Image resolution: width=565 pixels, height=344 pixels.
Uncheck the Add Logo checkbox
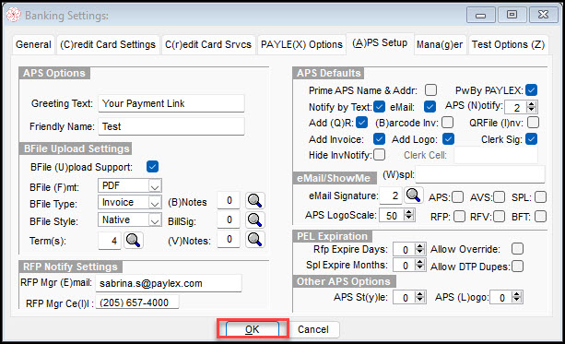tap(448, 139)
